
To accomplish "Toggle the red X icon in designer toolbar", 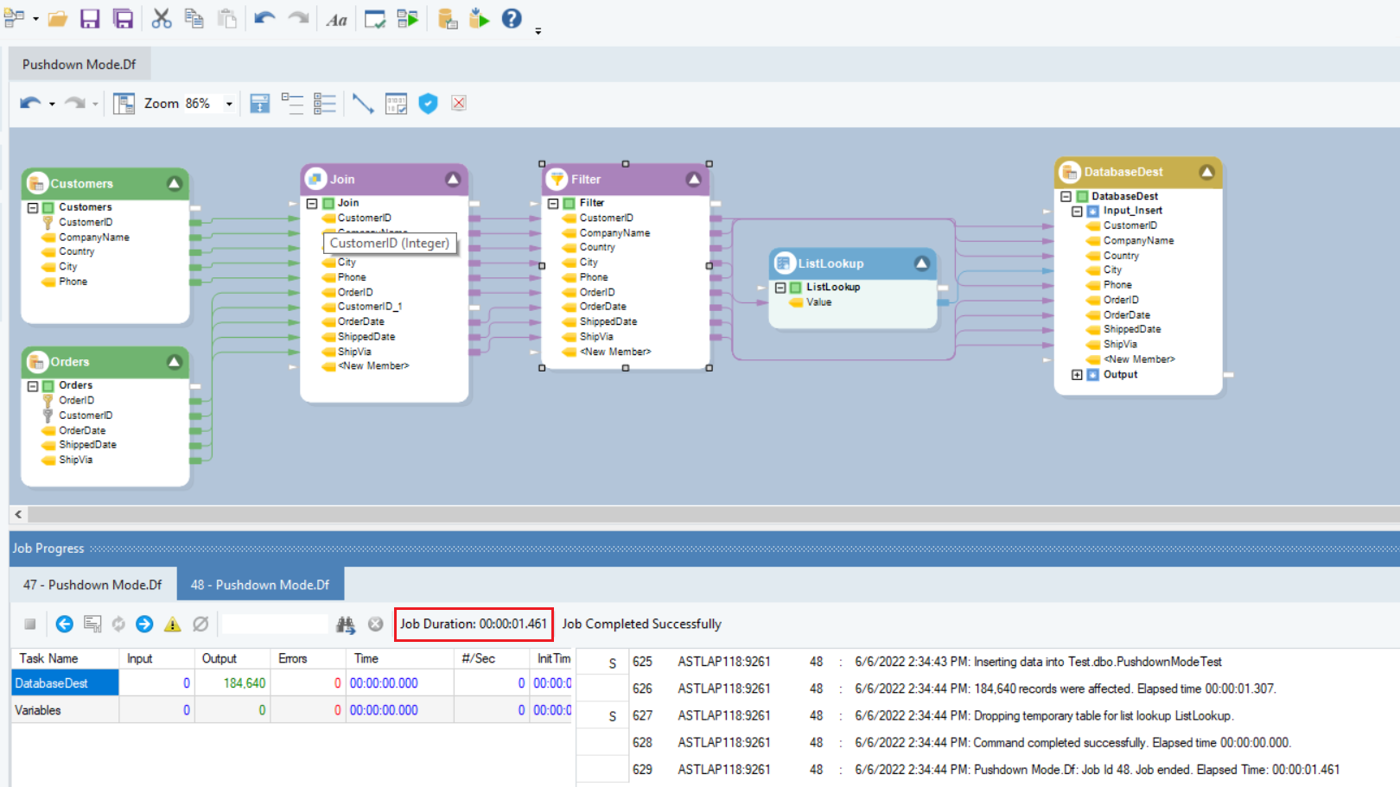I will 459,103.
